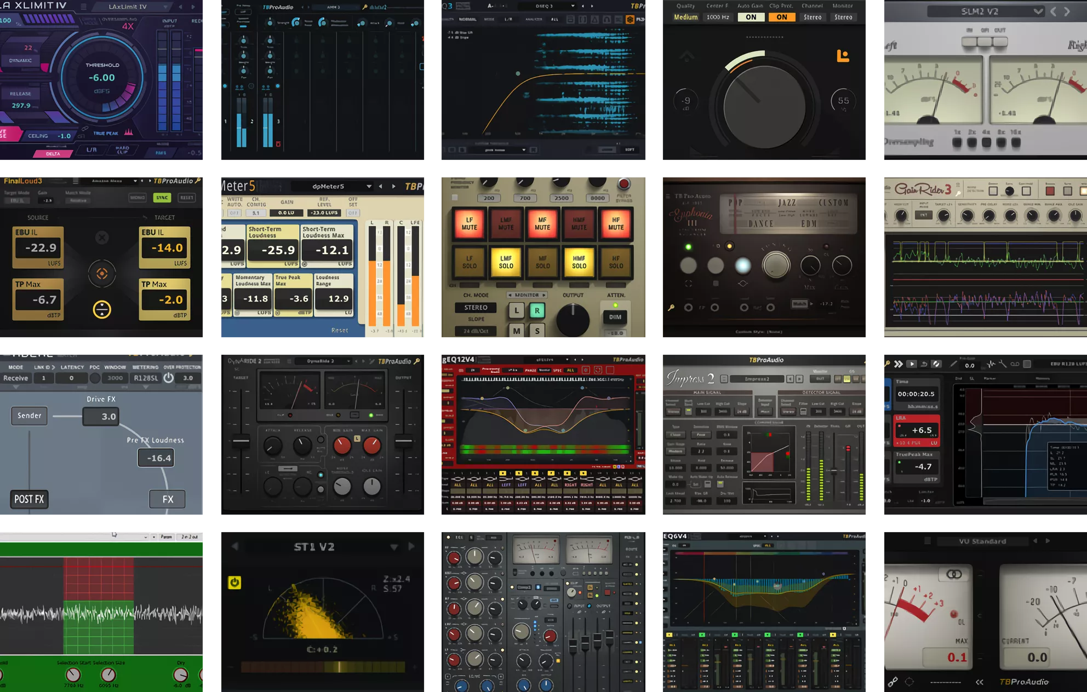Click the tape loop icon in the EBU R128 meter

1015,364
